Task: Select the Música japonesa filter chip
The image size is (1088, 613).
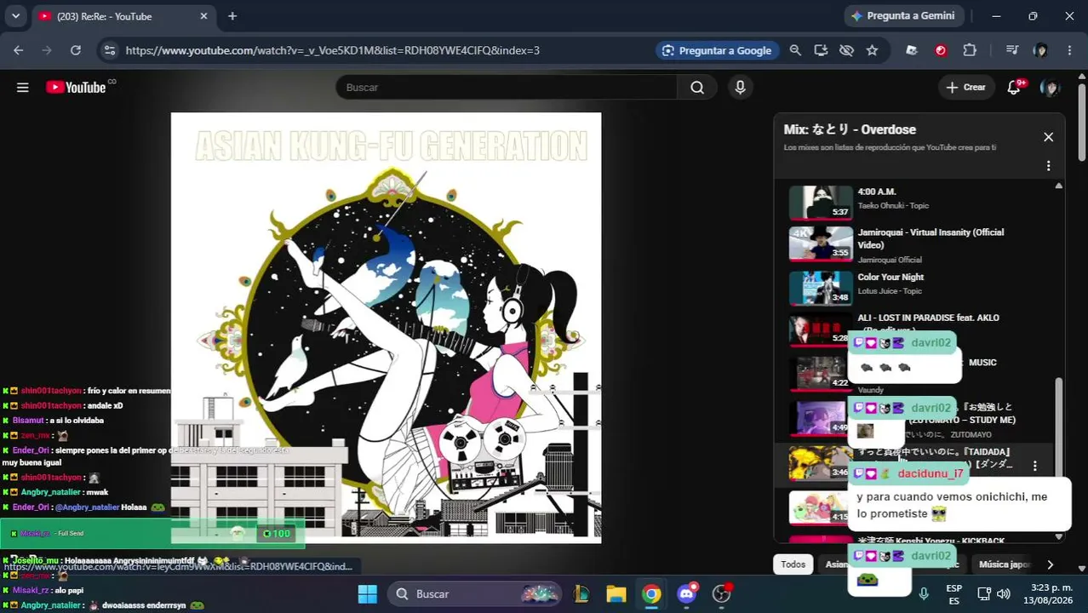Action: tap(1005, 564)
